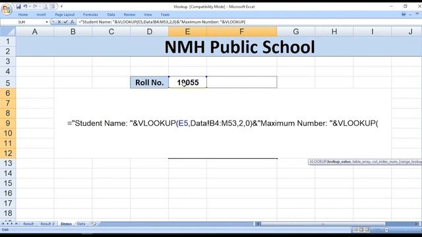
Task: Redo from Quick Access Toolbar
Action: point(35,7)
